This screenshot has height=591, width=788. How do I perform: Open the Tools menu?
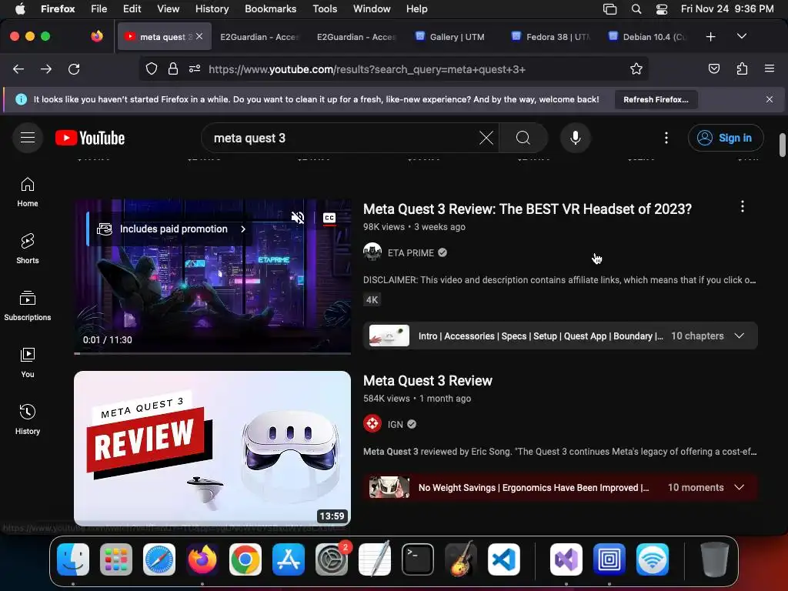(x=325, y=8)
